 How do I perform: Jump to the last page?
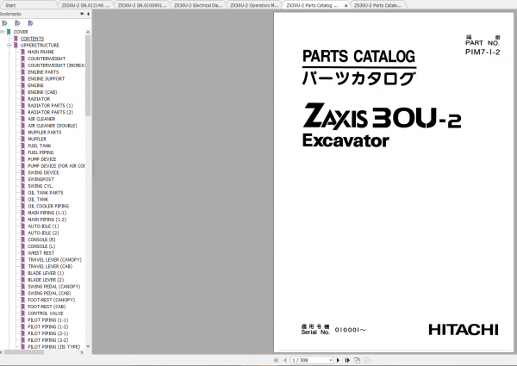[347, 360]
